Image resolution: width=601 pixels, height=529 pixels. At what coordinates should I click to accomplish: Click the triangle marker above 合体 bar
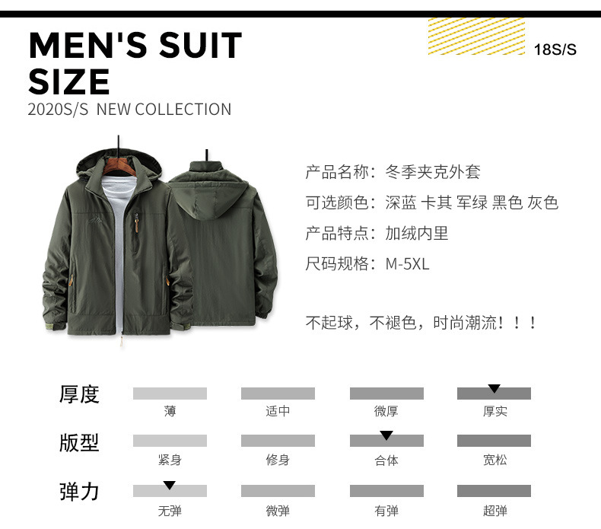coord(386,435)
